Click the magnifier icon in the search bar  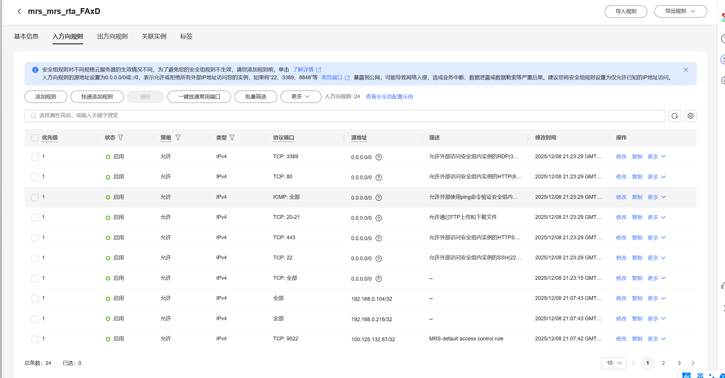tap(33, 116)
